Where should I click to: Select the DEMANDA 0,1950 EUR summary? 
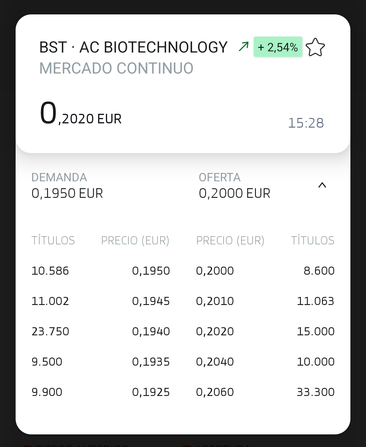click(x=67, y=186)
